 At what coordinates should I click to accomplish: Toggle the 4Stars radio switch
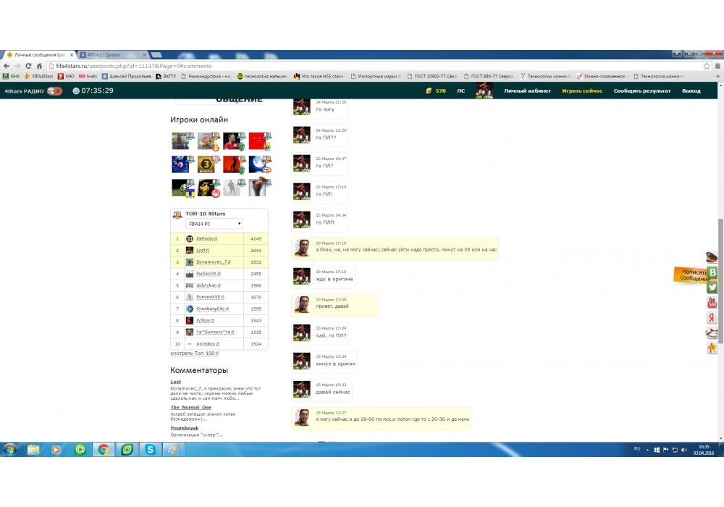pos(54,91)
